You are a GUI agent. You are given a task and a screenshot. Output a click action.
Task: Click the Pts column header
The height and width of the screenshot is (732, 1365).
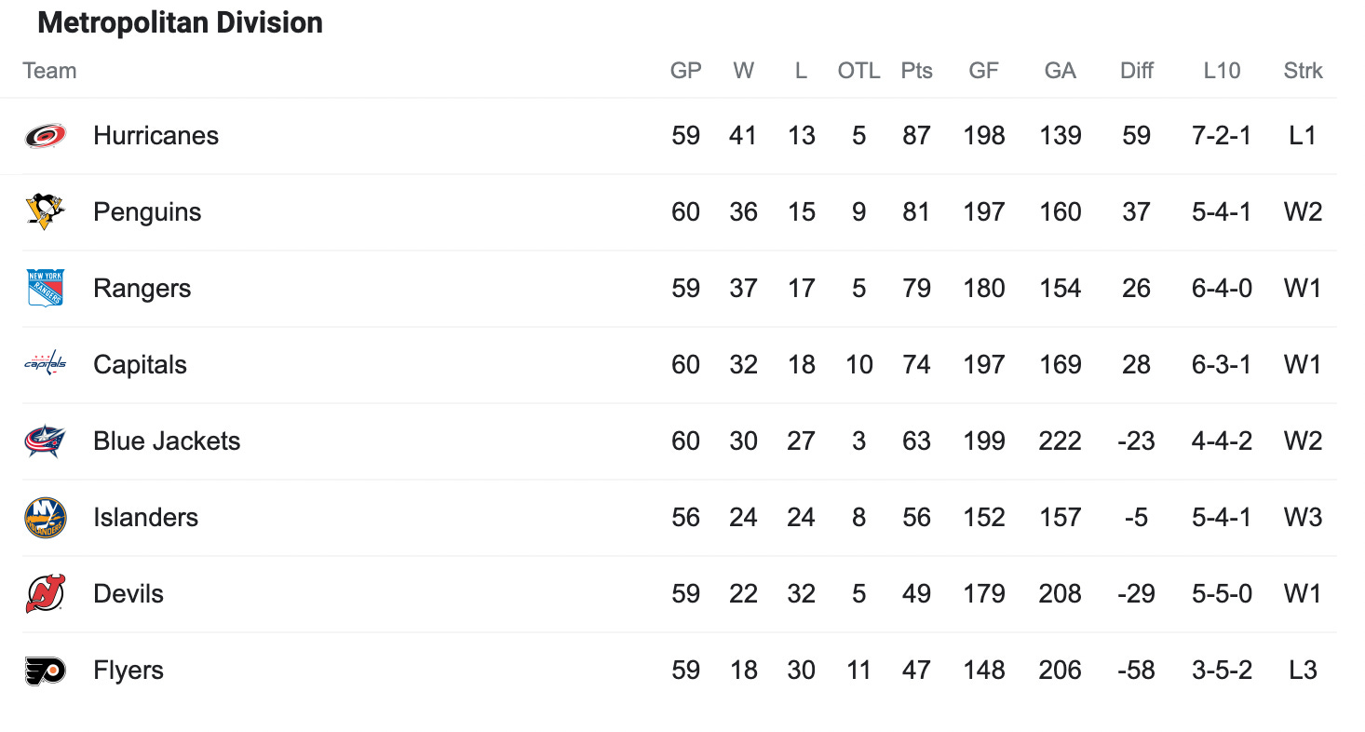coord(916,71)
